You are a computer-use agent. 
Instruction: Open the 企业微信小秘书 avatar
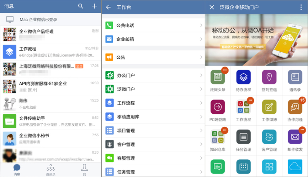tap(10, 139)
